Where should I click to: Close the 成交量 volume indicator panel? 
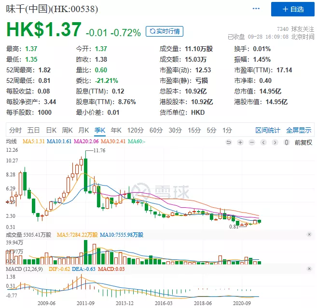coord(309,234)
